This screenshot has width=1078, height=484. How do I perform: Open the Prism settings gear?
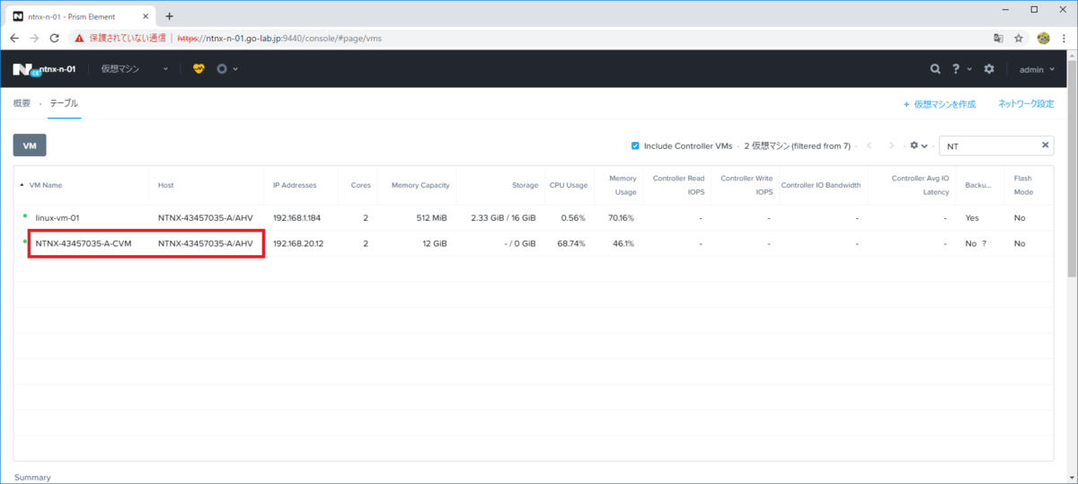pyautogui.click(x=989, y=68)
